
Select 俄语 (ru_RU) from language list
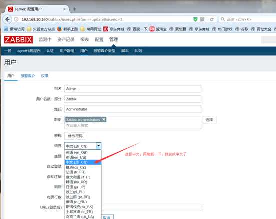tap(83, 202)
